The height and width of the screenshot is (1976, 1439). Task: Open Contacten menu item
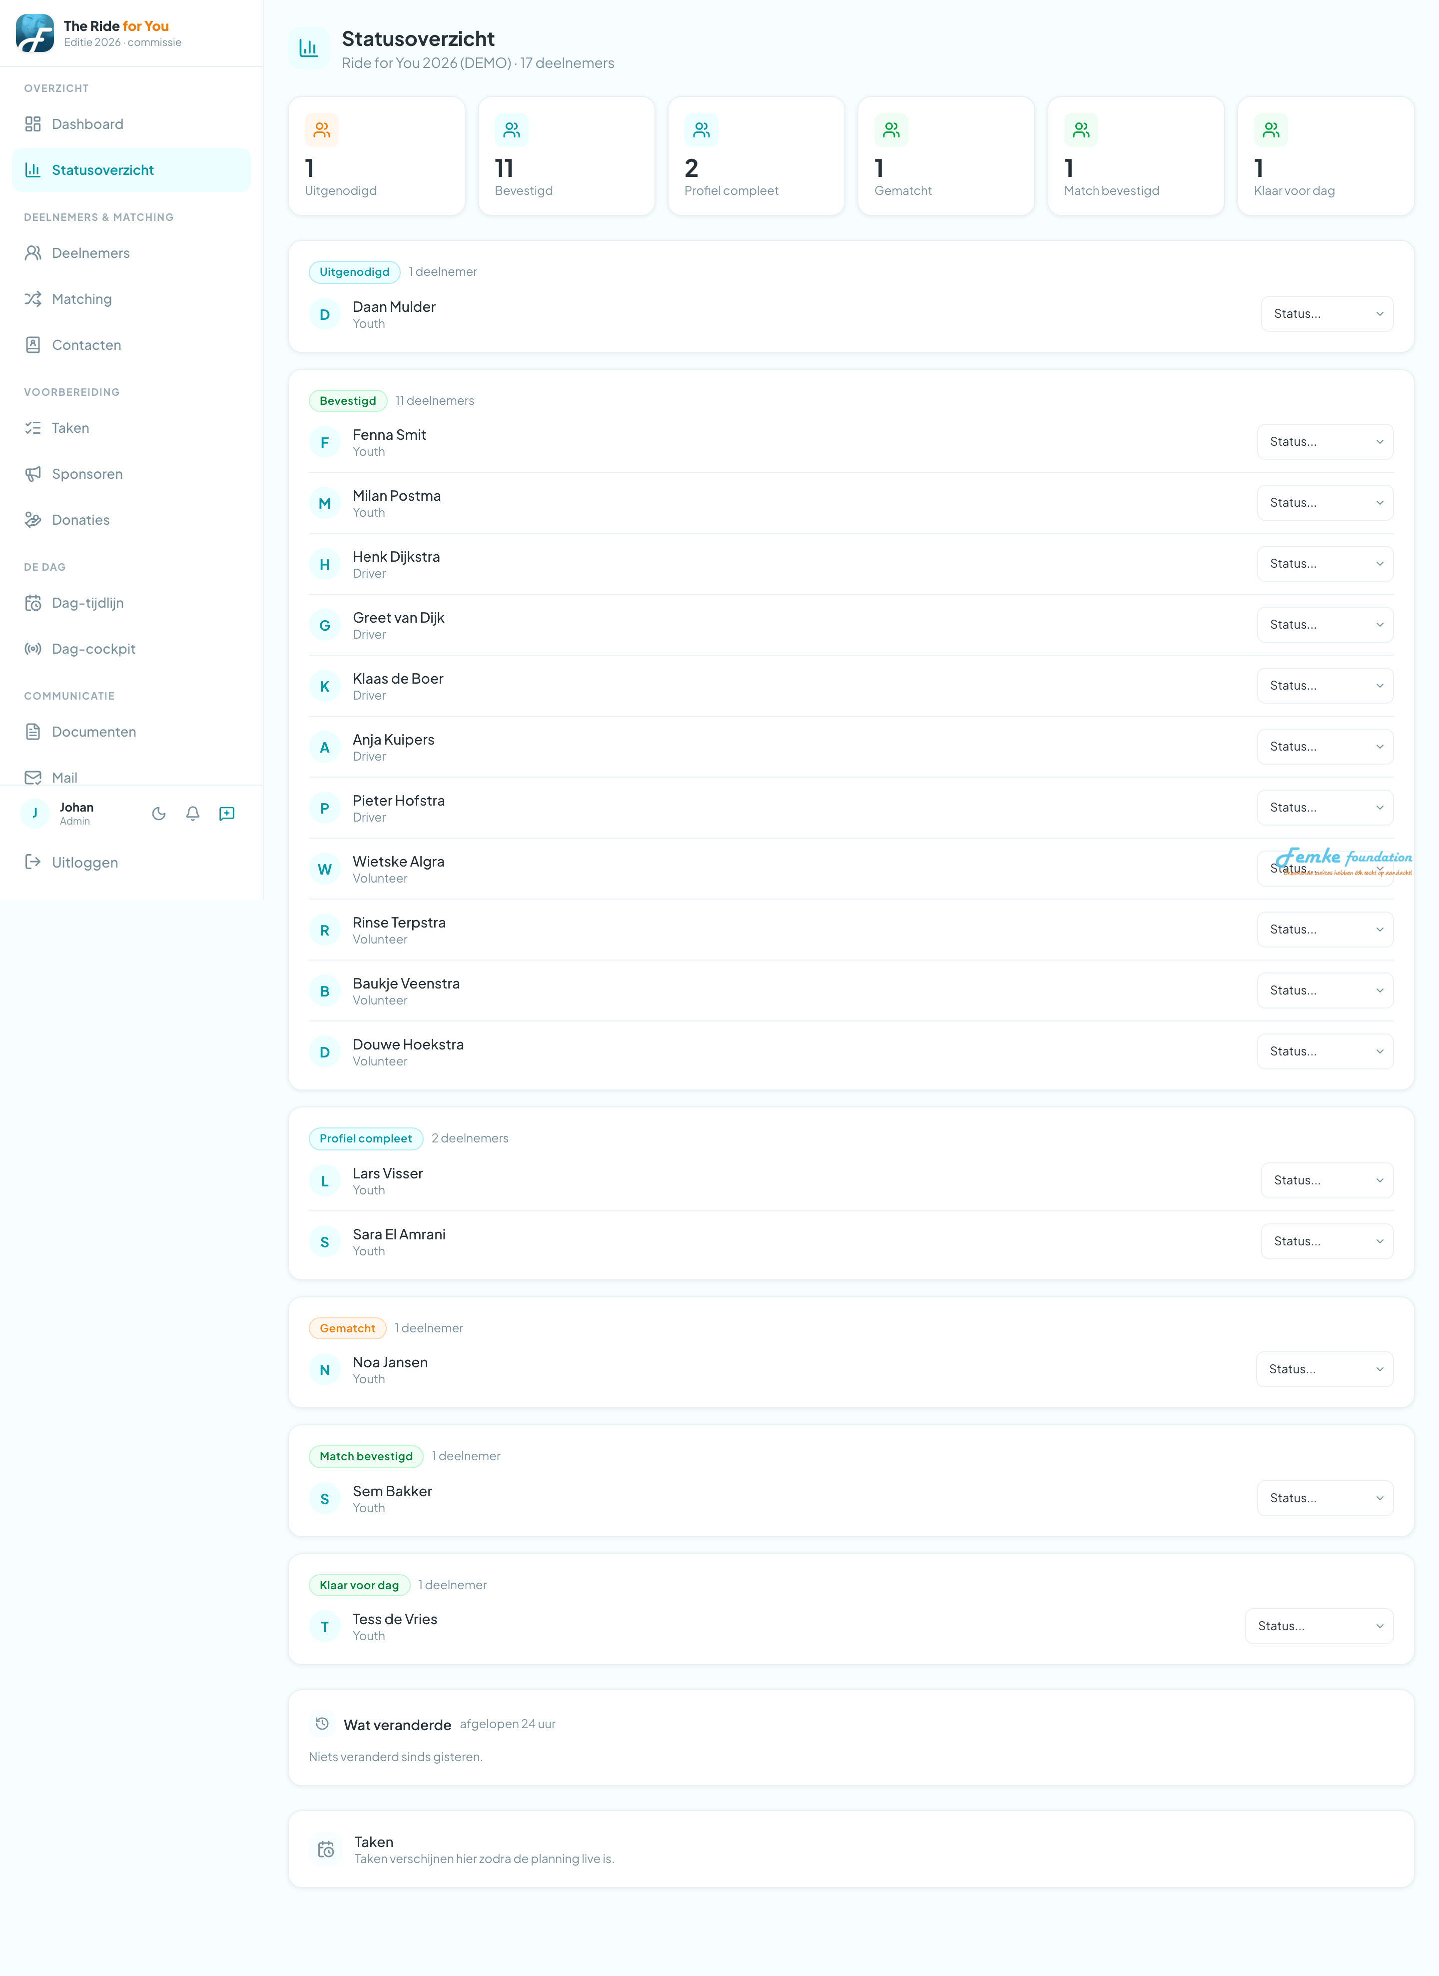(131, 345)
